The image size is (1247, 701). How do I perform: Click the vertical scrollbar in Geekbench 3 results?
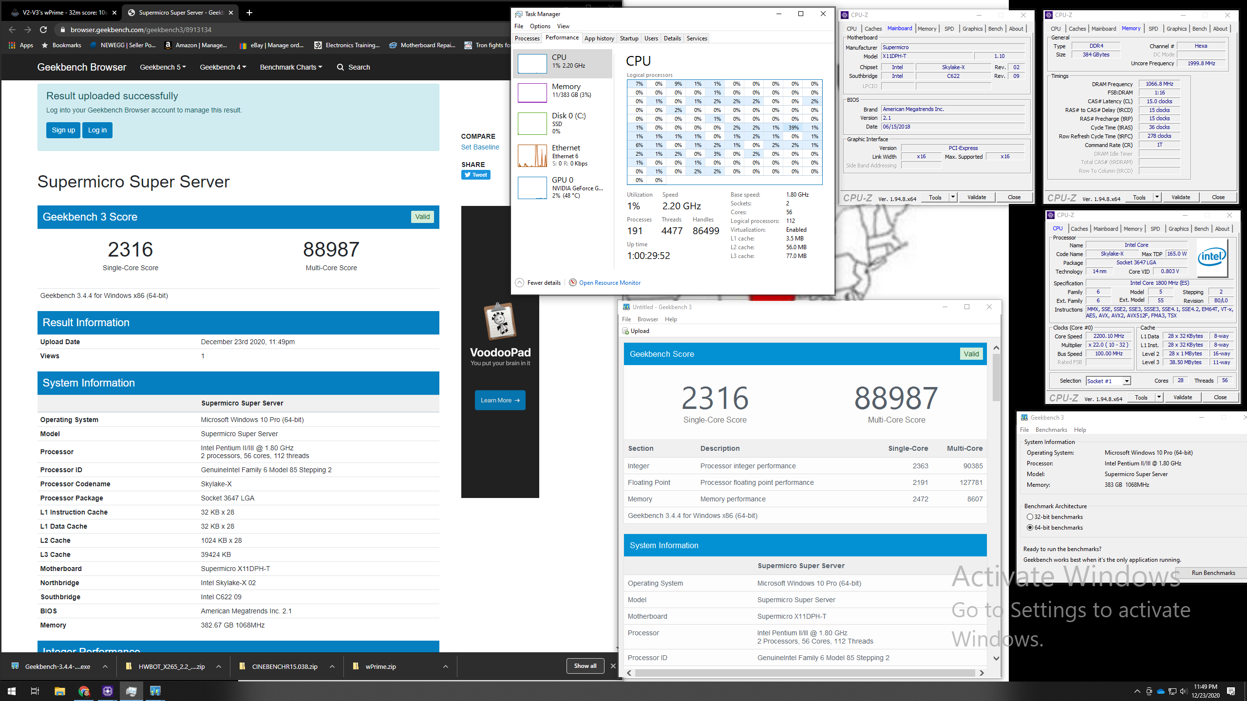[996, 378]
